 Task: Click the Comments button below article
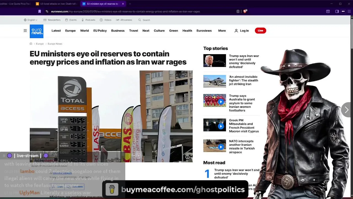[x=75, y=187]
